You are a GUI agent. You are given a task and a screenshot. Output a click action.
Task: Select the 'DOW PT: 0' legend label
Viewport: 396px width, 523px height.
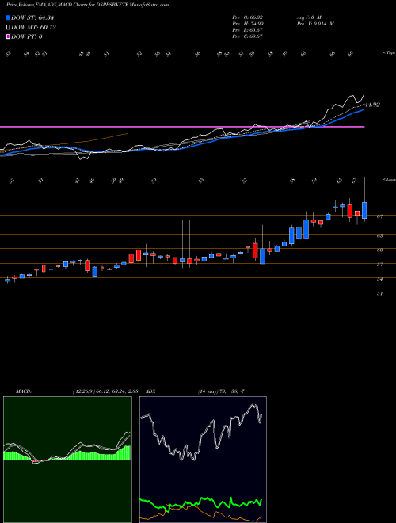27,36
